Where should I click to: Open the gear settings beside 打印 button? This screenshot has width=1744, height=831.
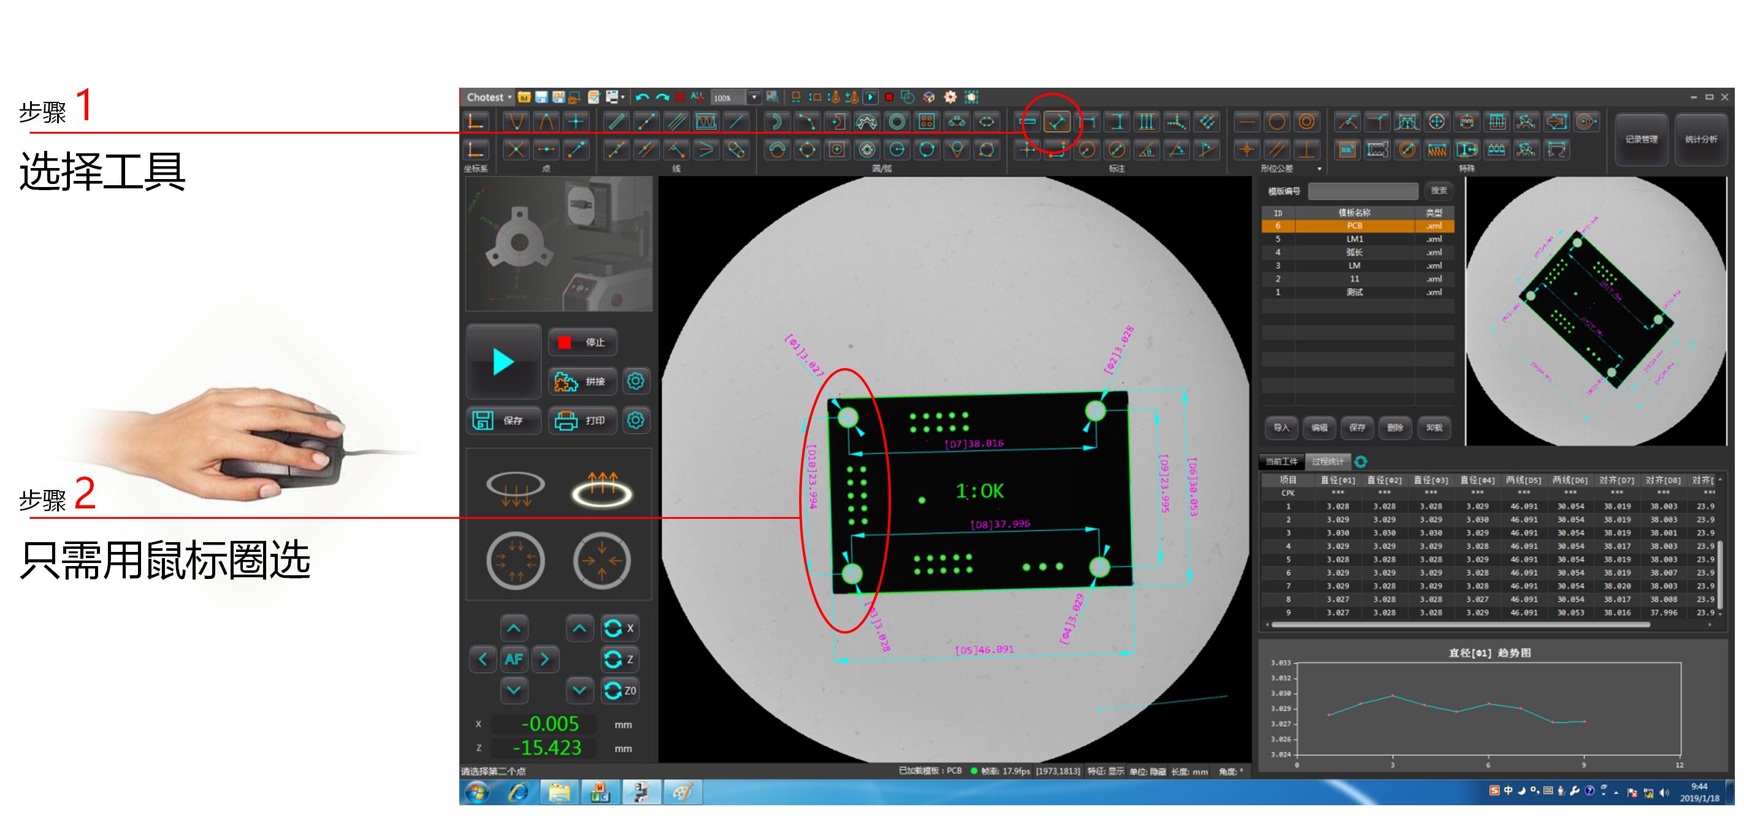pos(635,421)
